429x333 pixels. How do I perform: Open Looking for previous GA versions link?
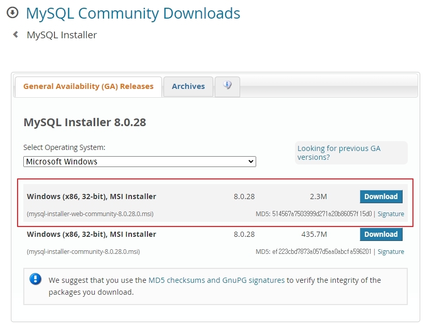[x=339, y=153]
